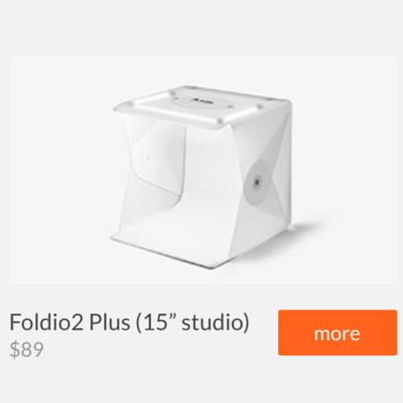
Task: Click the word "studio)" in the title
Action: click(215, 322)
